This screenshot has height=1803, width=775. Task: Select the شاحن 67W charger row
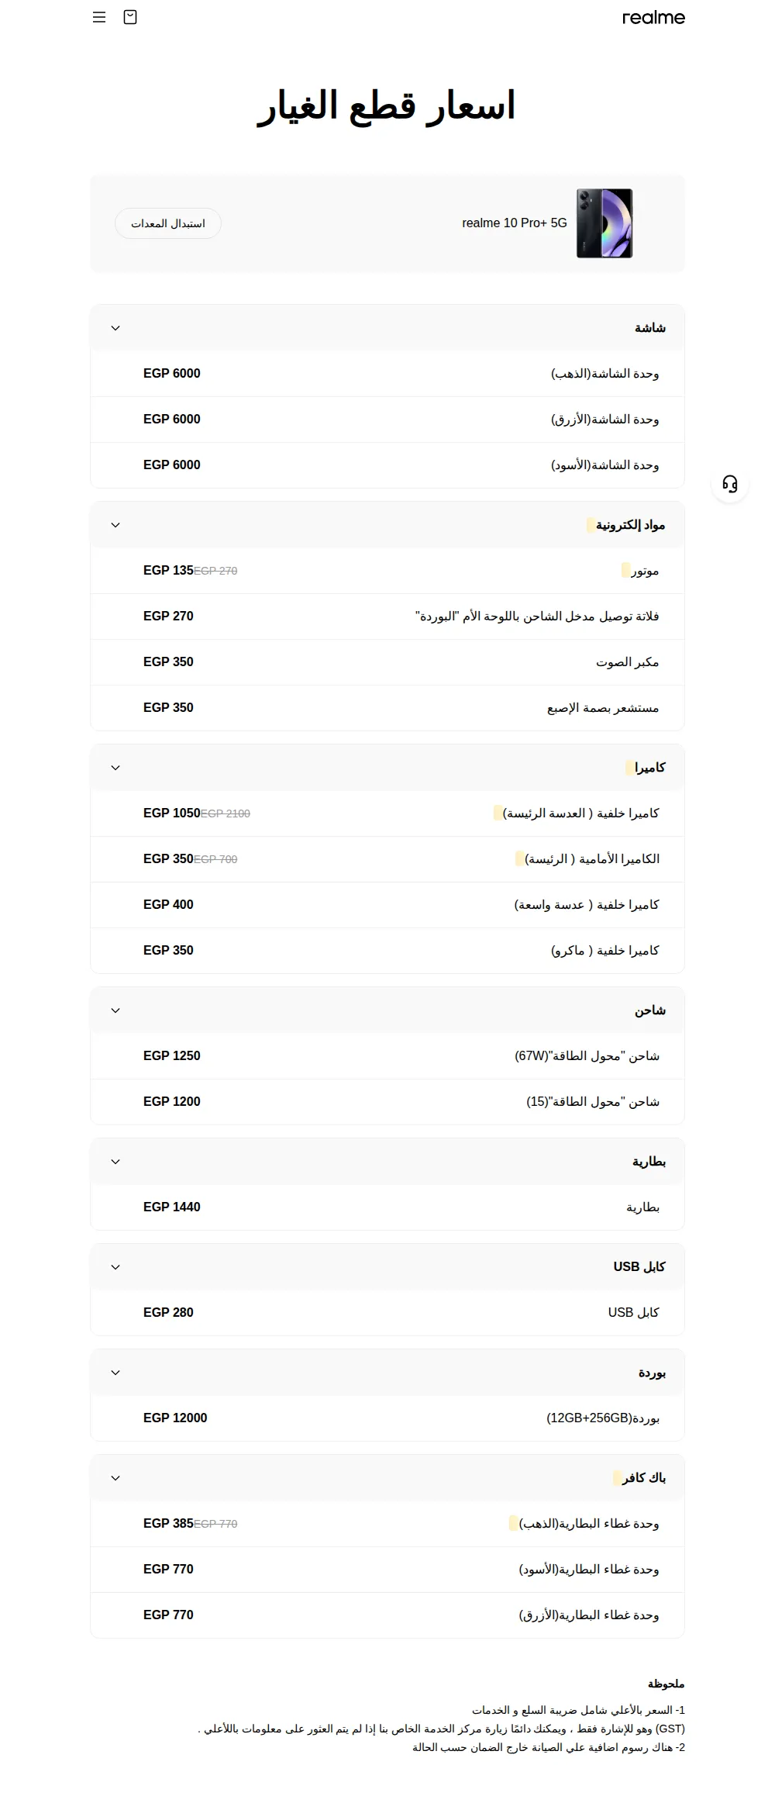point(387,1056)
